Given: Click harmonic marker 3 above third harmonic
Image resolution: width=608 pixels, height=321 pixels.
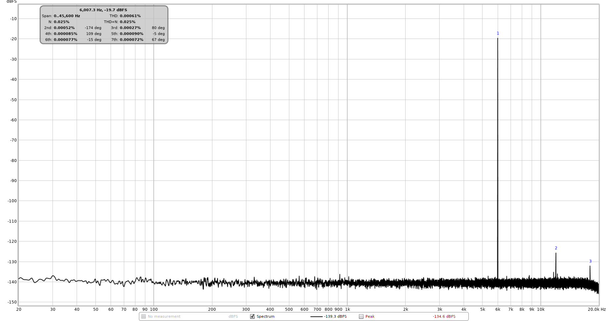Looking at the screenshot, I should pos(590,261).
